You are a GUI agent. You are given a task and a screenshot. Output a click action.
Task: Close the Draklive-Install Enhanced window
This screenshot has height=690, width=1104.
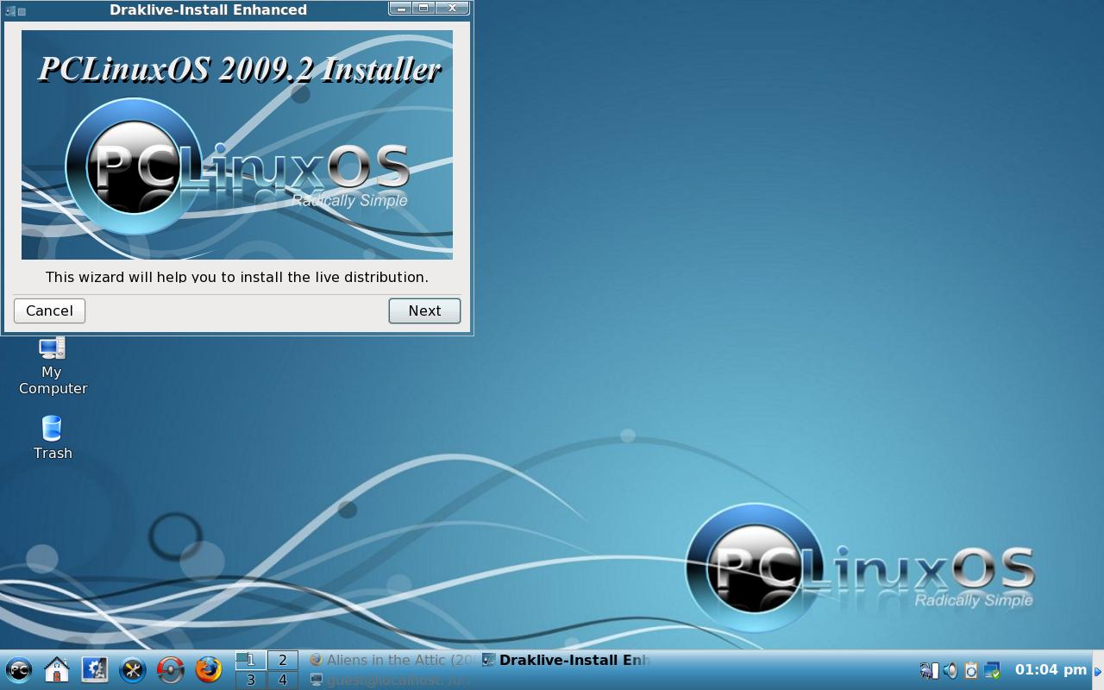(x=452, y=8)
